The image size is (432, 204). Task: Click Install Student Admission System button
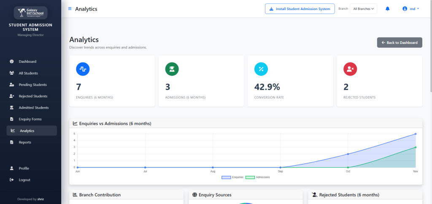(300, 9)
